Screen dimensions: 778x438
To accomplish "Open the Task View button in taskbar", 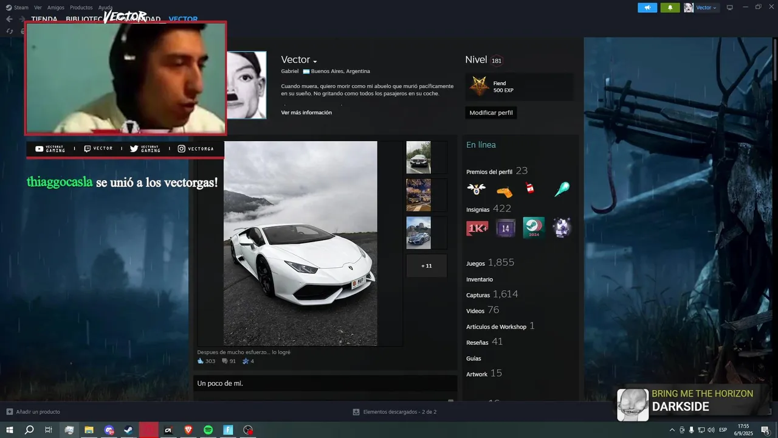I will point(49,430).
